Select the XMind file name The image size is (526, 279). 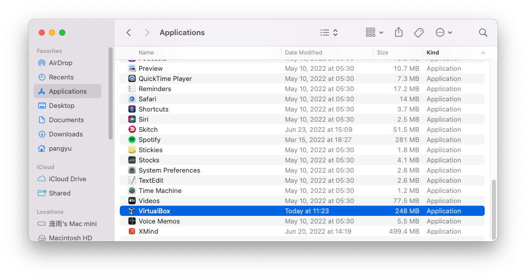coord(148,232)
